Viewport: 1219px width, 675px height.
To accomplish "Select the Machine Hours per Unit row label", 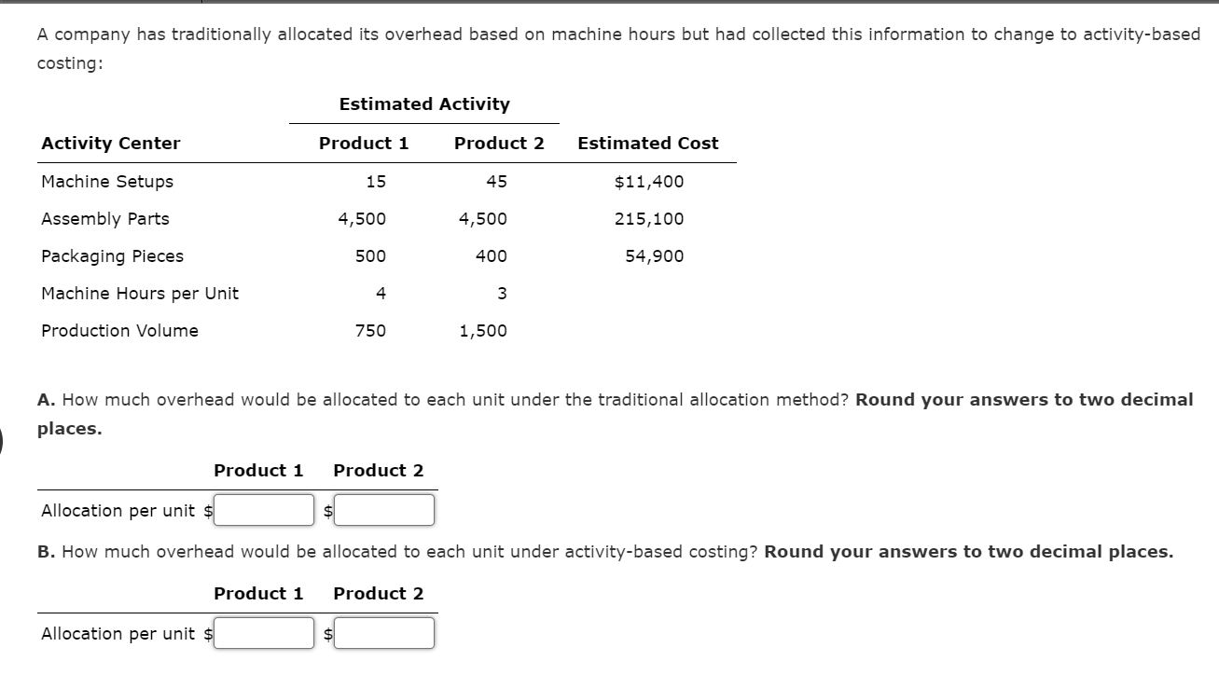I will [x=140, y=294].
